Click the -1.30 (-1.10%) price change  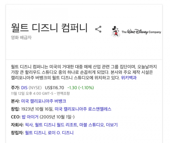80,88
